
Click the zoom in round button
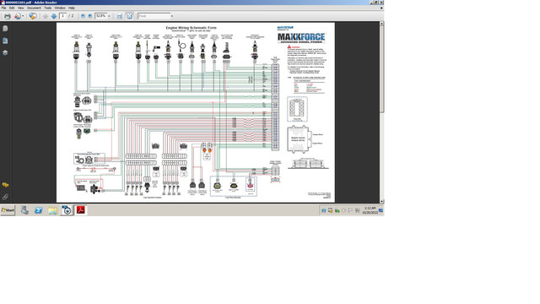tap(90, 16)
